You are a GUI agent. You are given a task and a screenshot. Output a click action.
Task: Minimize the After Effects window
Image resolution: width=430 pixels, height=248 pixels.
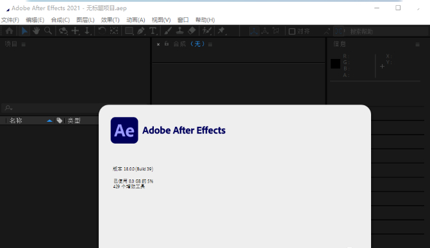pyautogui.click(x=377, y=8)
